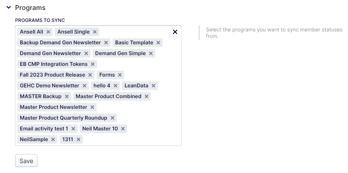This screenshot has height=173, width=348.
Task: Remove LeanData from programs list
Action: coord(154,86)
